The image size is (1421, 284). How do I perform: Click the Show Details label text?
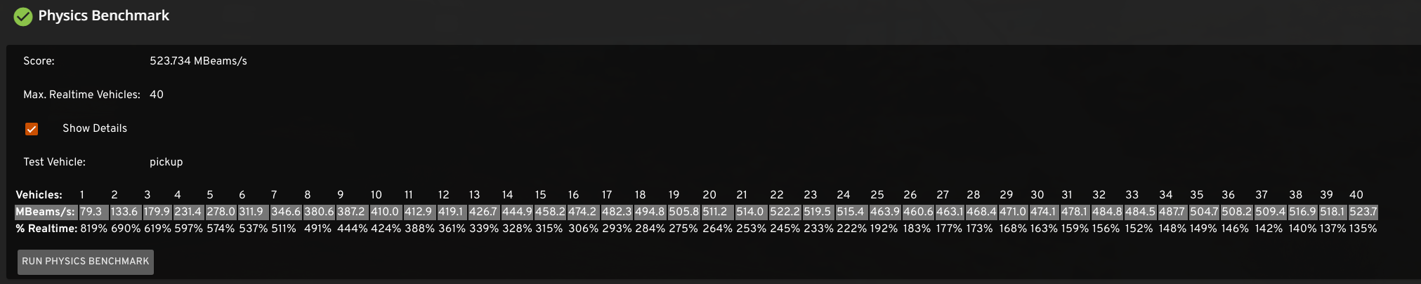click(x=95, y=128)
